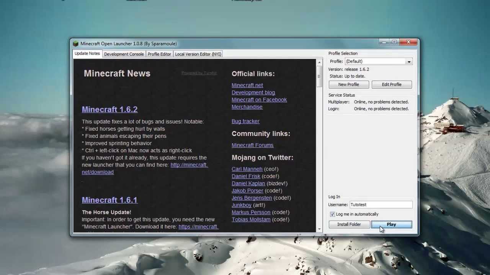The width and height of the screenshot is (490, 275).
Task: Switch to the Update Notes tab
Action: point(87,54)
